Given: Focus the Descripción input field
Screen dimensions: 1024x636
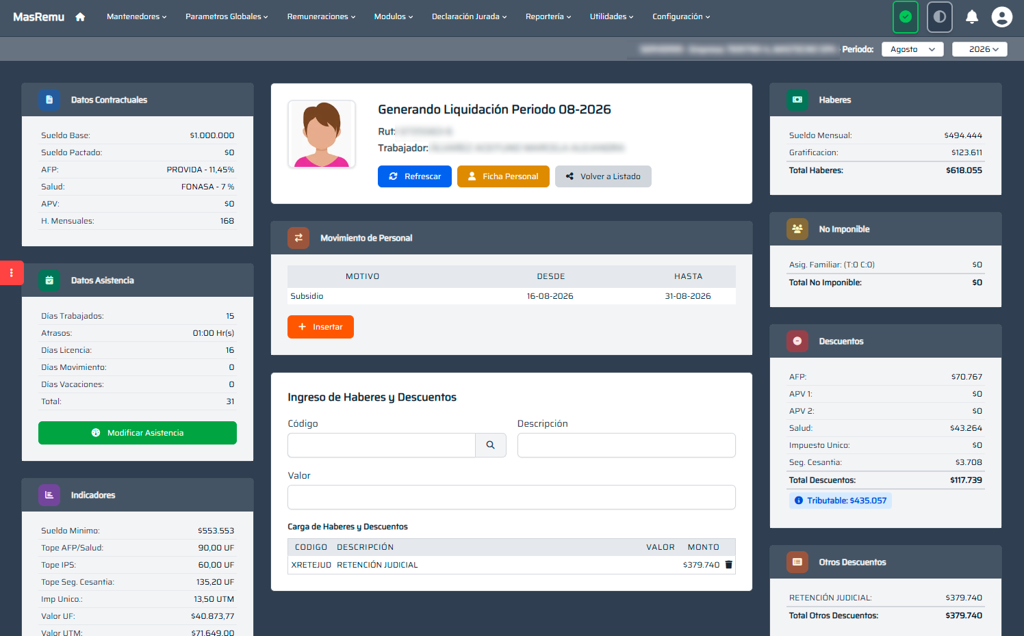Looking at the screenshot, I should click(626, 445).
